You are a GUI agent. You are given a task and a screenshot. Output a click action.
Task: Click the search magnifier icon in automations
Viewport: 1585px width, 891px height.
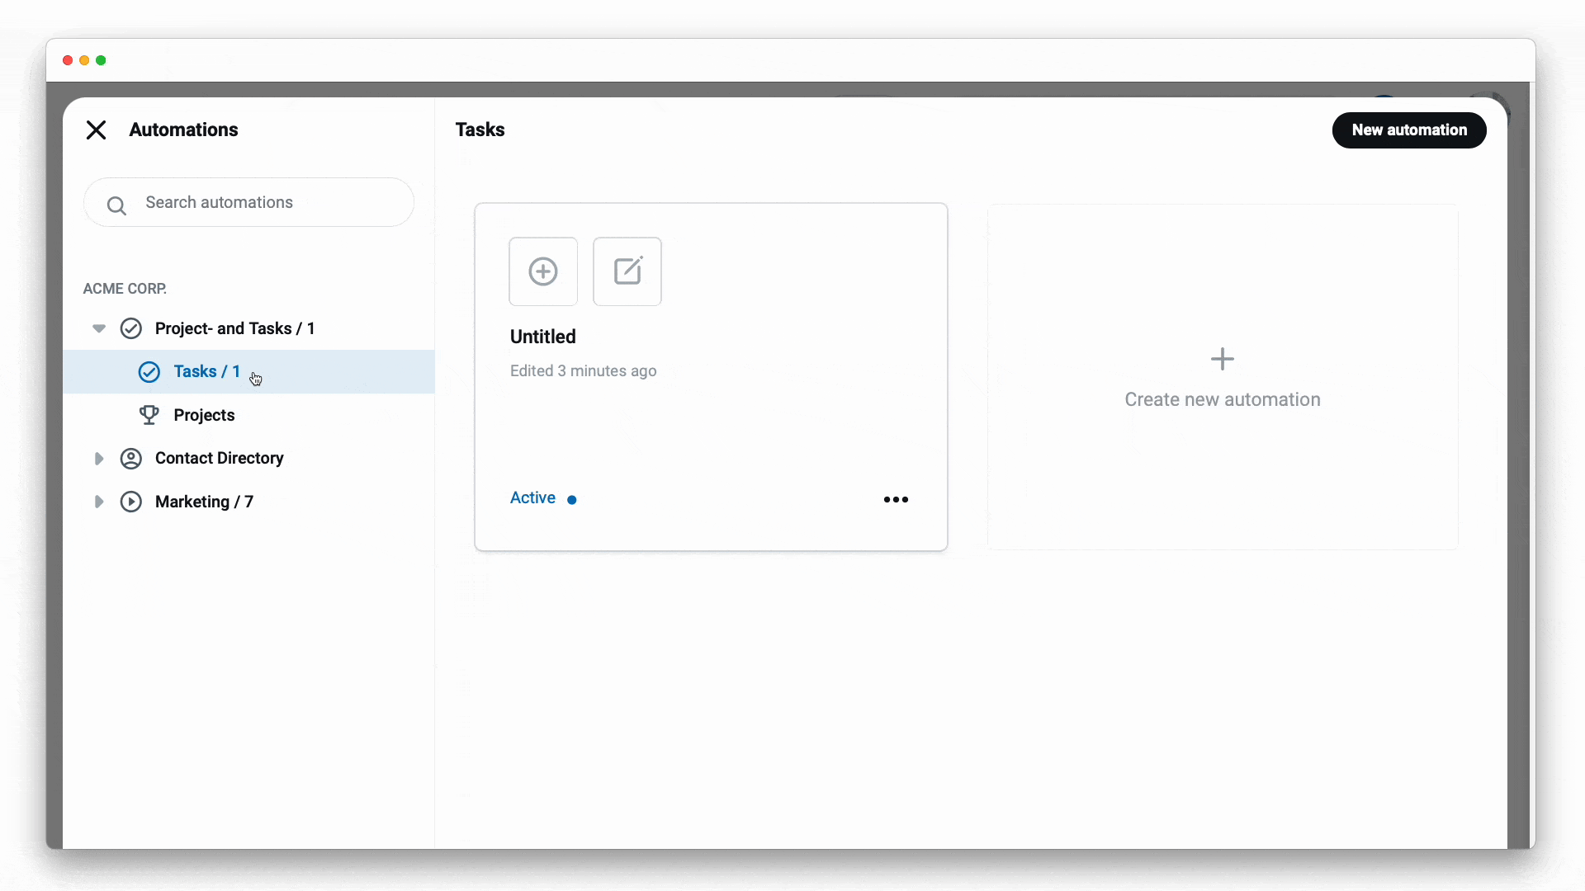click(x=116, y=205)
